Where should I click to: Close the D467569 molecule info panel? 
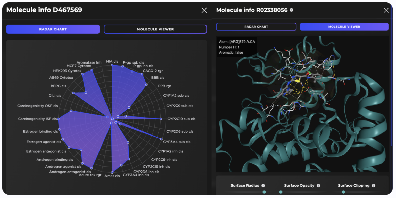pos(204,10)
